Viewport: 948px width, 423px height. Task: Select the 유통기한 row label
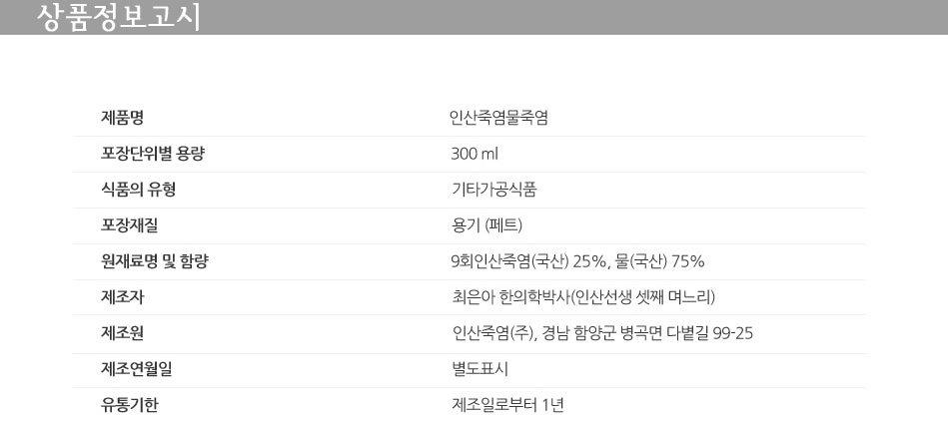(130, 405)
